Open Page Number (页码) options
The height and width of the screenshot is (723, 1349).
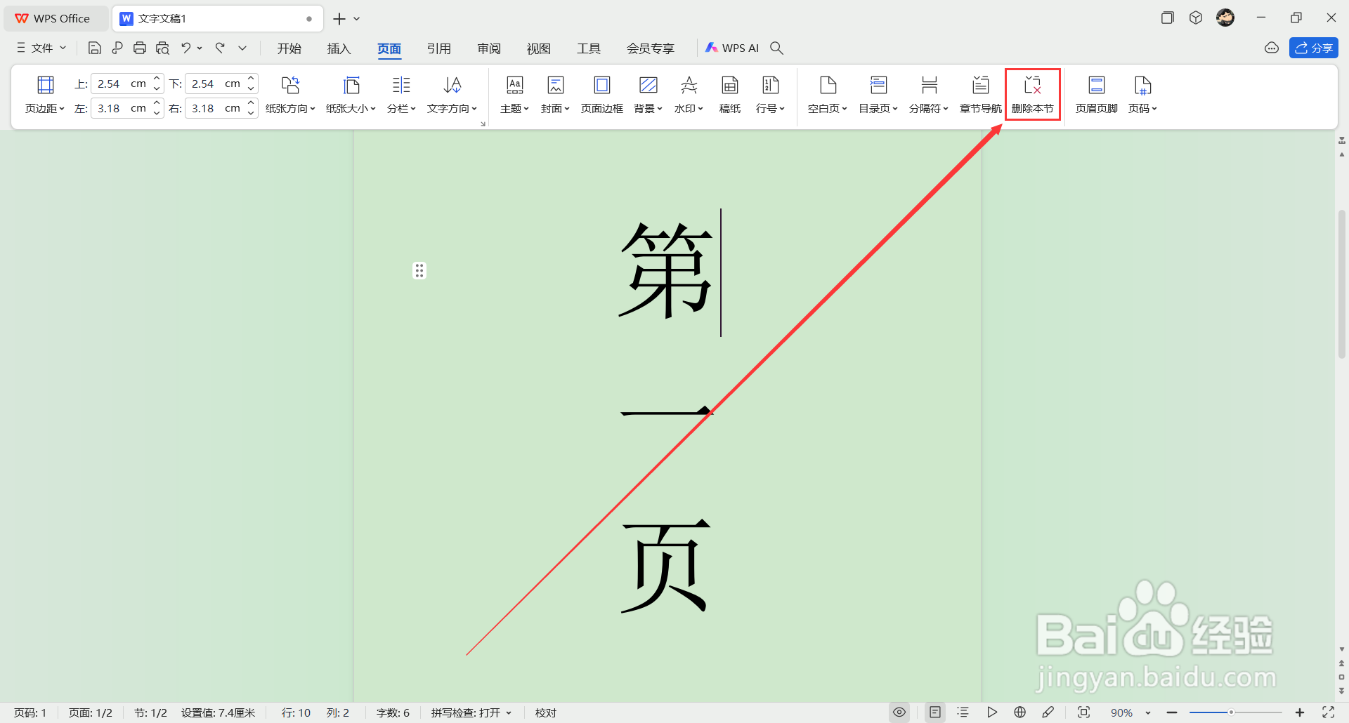pos(1142,95)
